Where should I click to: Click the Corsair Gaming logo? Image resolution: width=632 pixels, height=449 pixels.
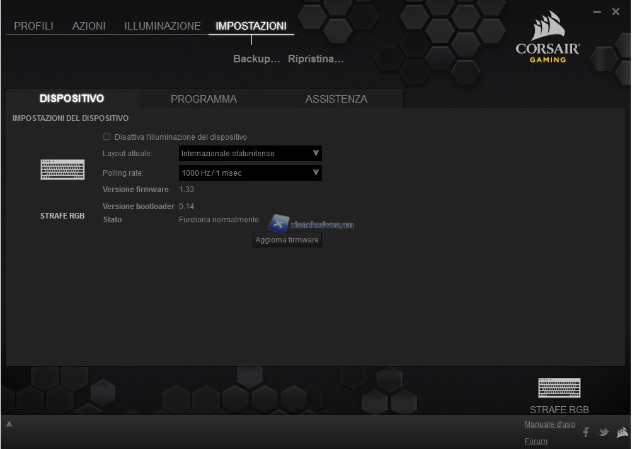pyautogui.click(x=547, y=38)
